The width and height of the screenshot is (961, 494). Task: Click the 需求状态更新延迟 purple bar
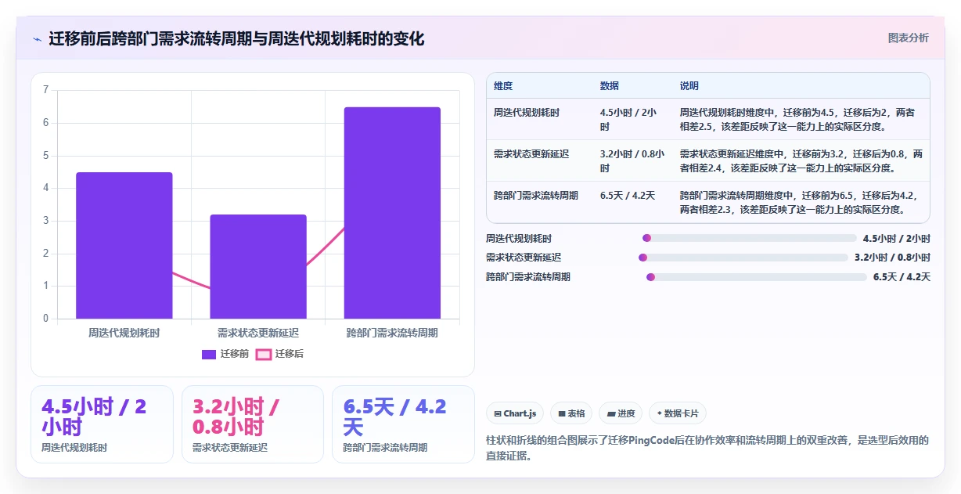pos(258,266)
